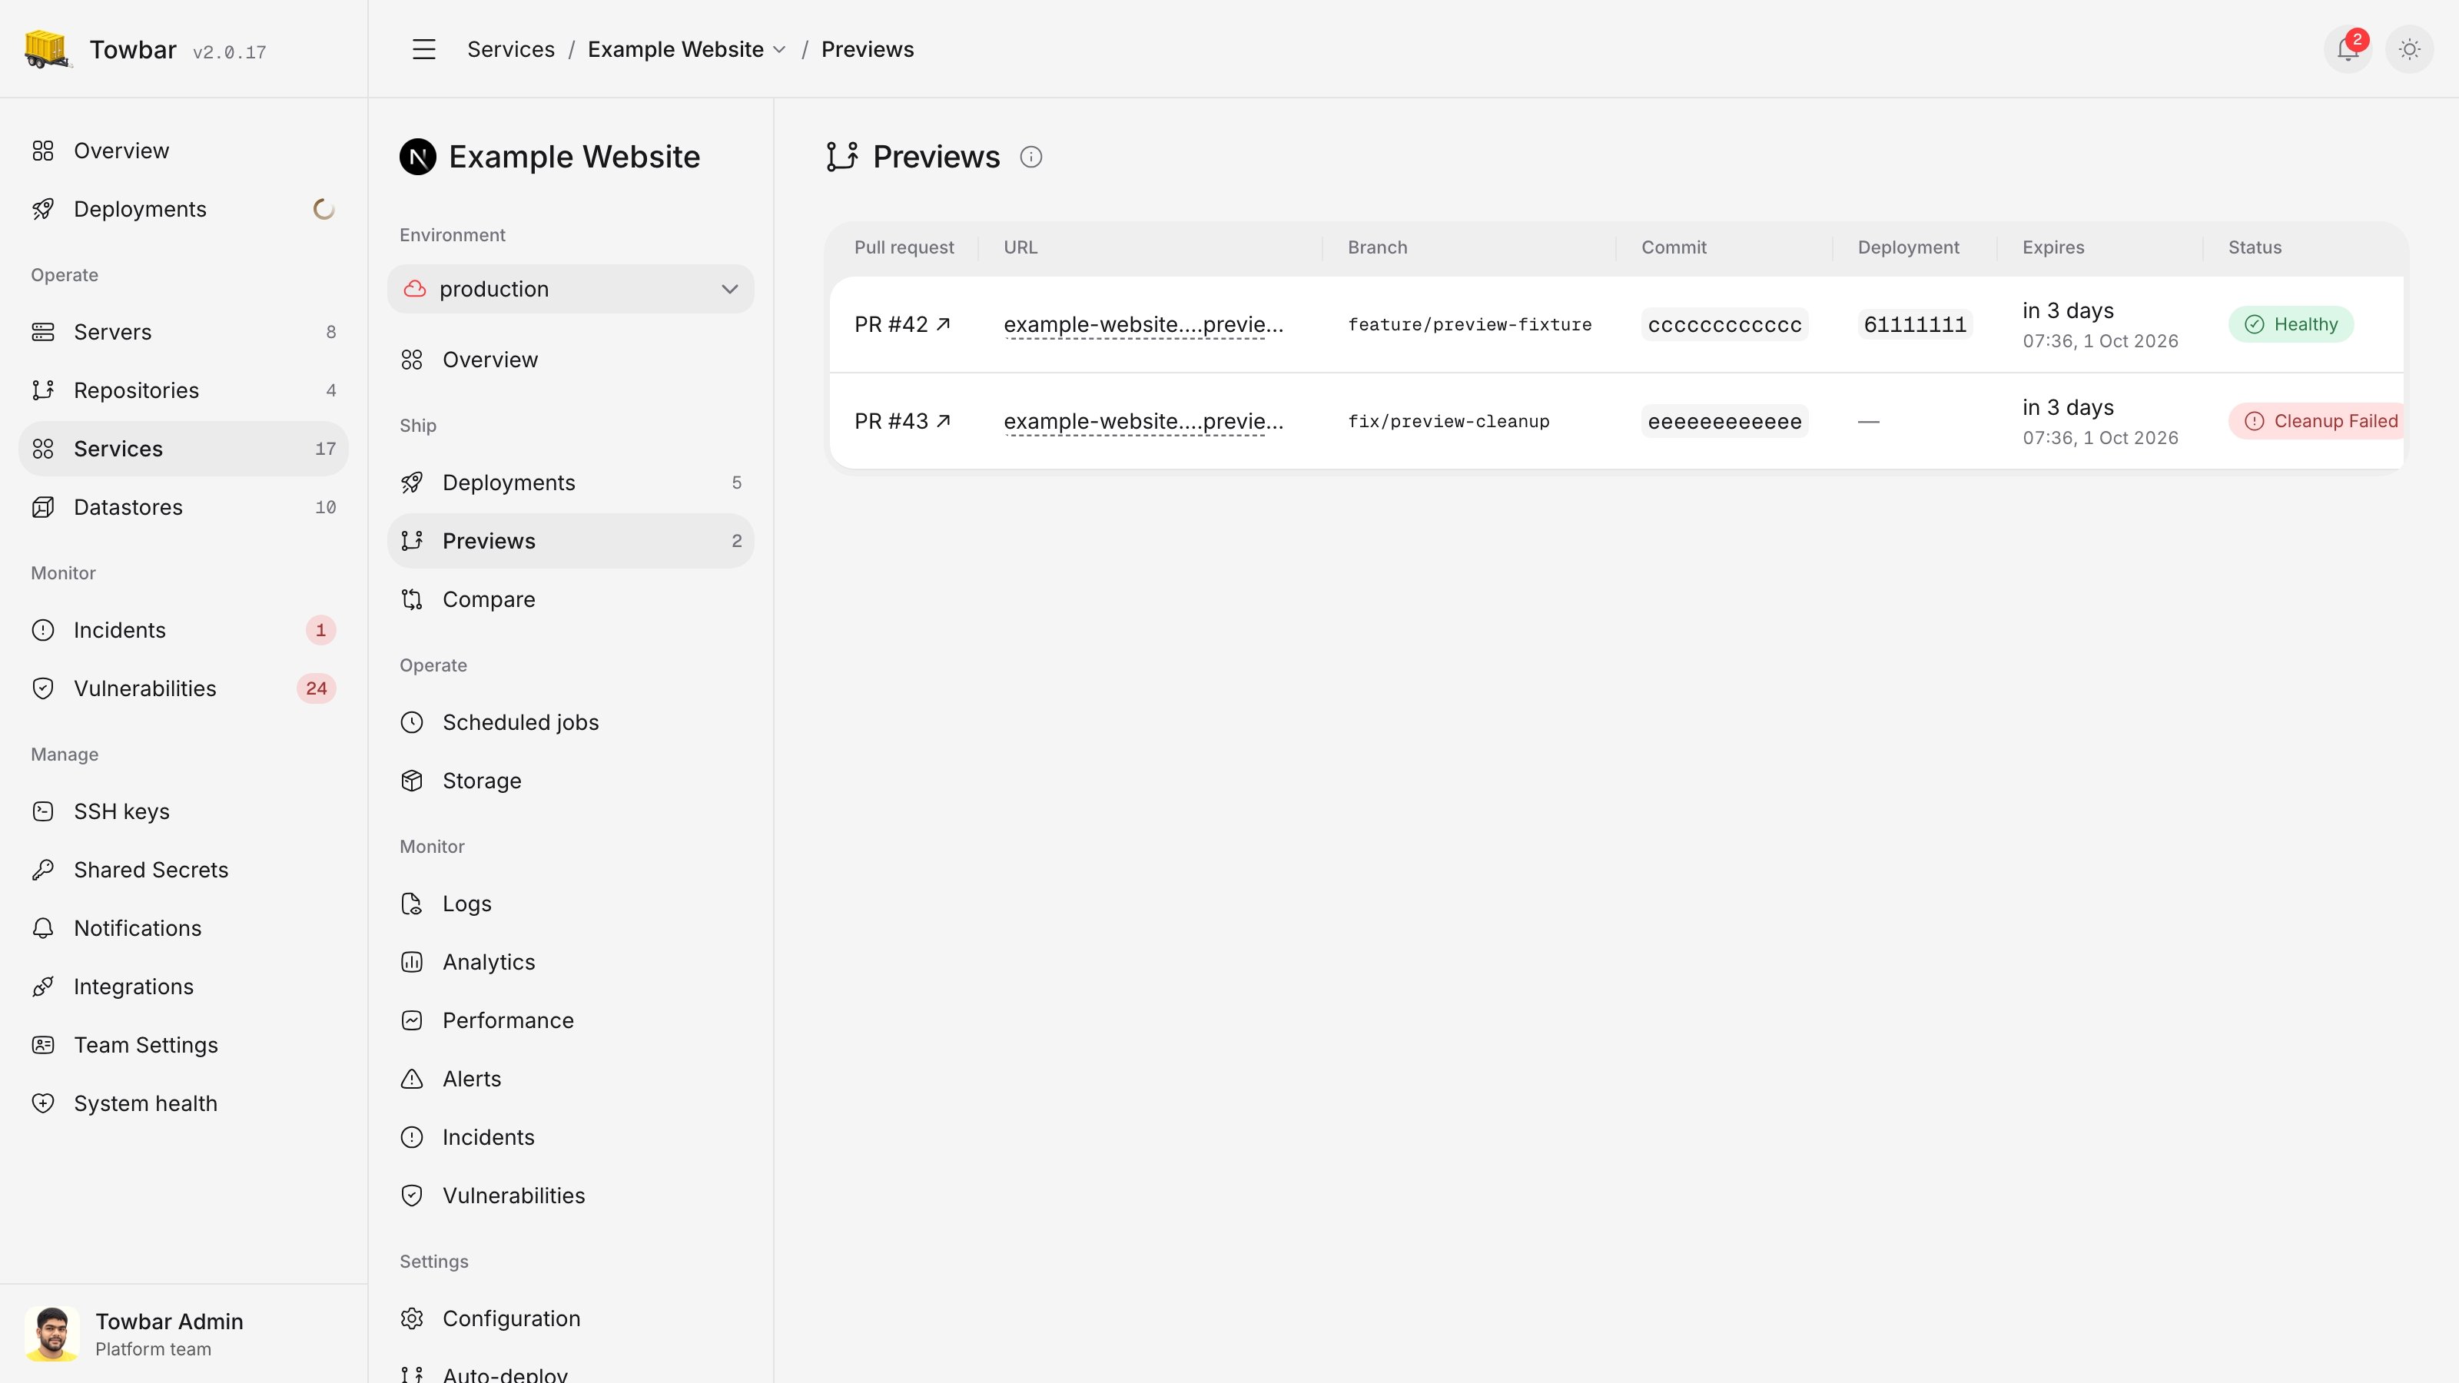Click the Towbar truck logo

point(47,48)
